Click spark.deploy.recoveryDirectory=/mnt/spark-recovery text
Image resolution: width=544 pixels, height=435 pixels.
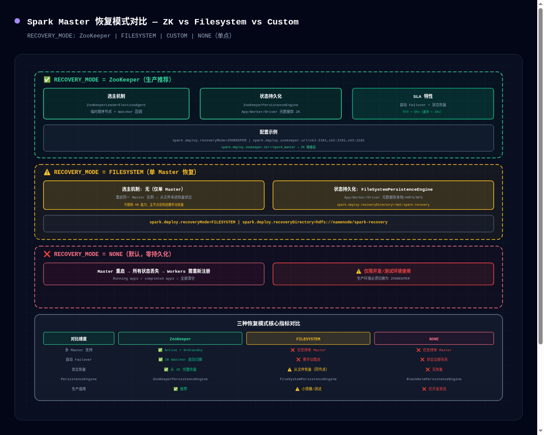pyautogui.click(x=383, y=205)
